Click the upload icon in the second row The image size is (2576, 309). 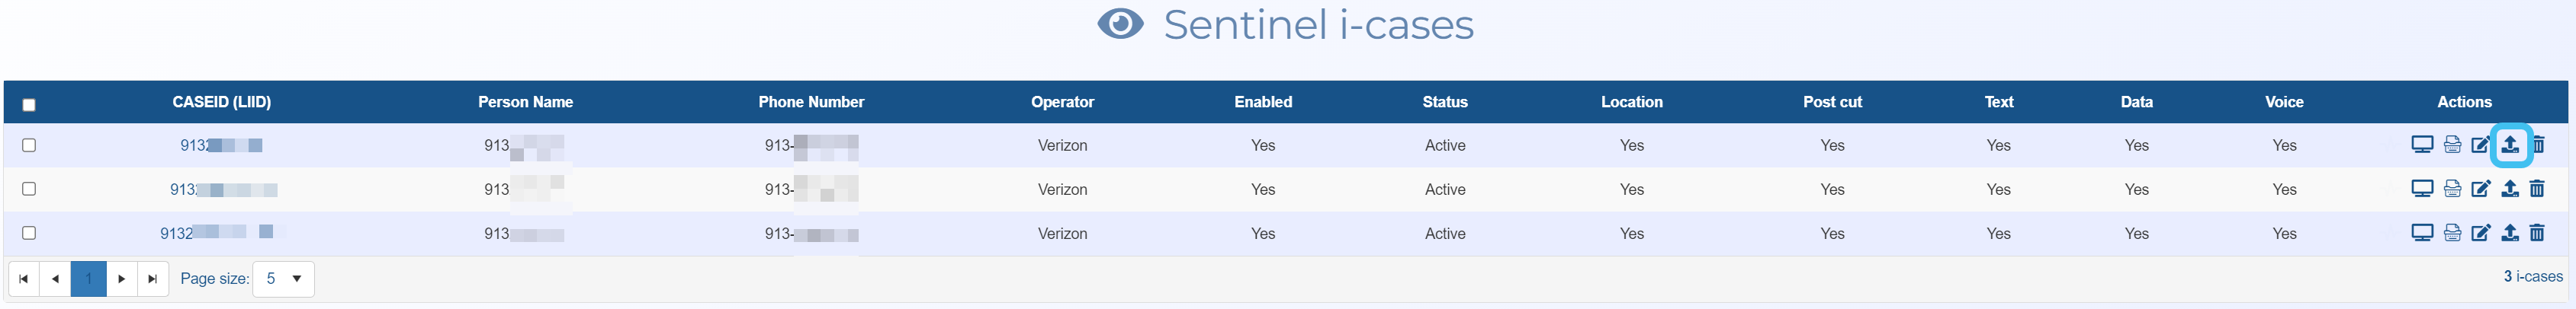click(2510, 190)
